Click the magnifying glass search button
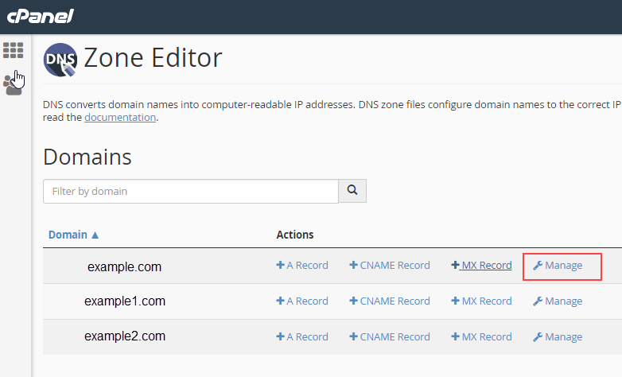 click(352, 191)
